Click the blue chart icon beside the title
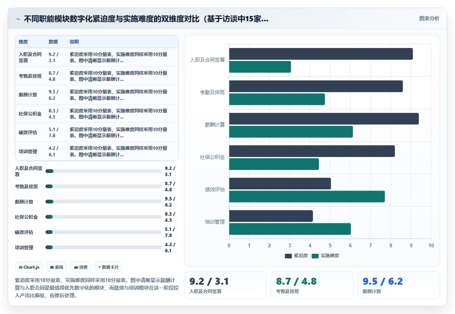 click(x=18, y=19)
